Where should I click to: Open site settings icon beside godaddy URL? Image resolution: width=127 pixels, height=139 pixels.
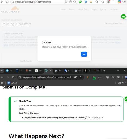point(20,77)
